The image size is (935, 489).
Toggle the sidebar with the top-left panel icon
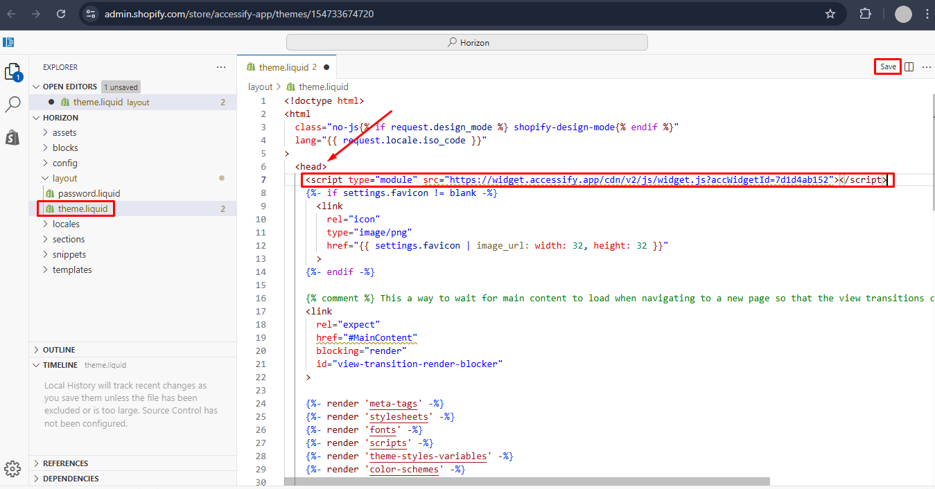click(x=8, y=42)
